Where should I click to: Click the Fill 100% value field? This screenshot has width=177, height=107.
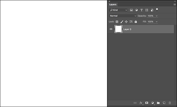(151, 22)
